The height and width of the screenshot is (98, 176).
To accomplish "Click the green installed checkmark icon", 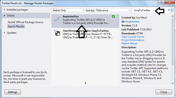I will pos(113,17).
